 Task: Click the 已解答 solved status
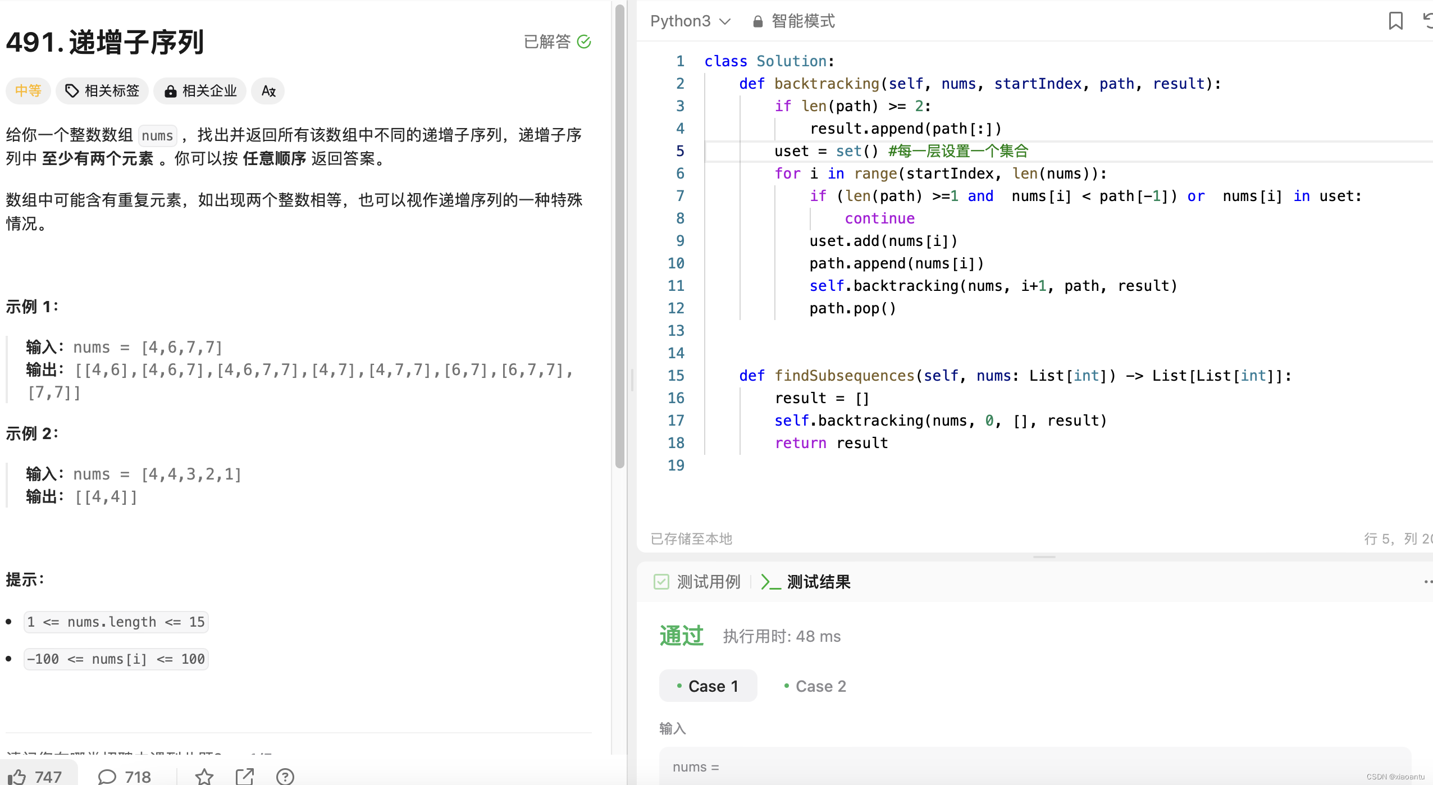point(557,42)
